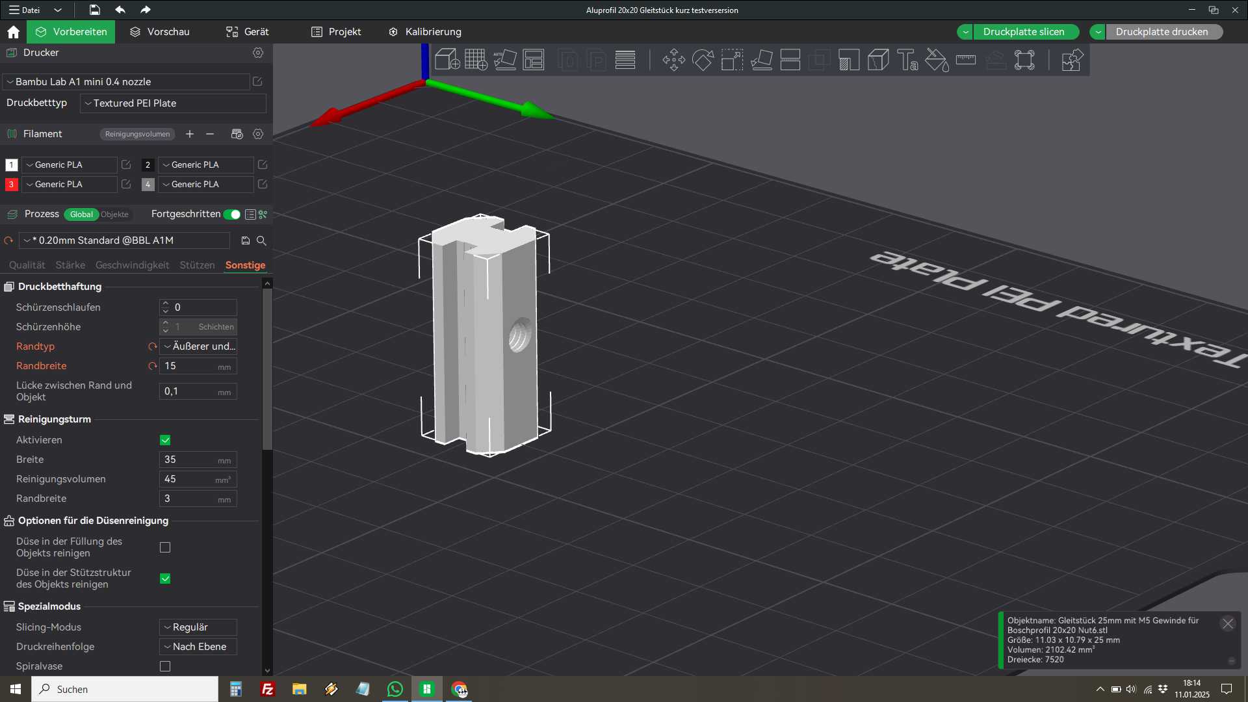
Task: Open the Slicing-Modus Regulär dropdown
Action: pos(198,627)
